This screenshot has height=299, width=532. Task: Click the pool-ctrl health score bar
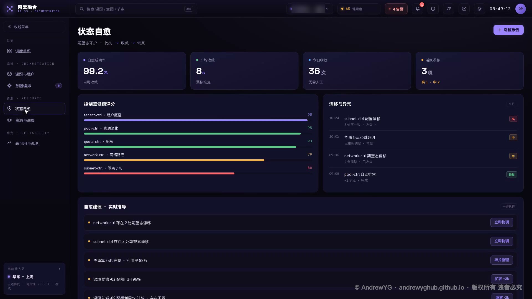coord(198,134)
